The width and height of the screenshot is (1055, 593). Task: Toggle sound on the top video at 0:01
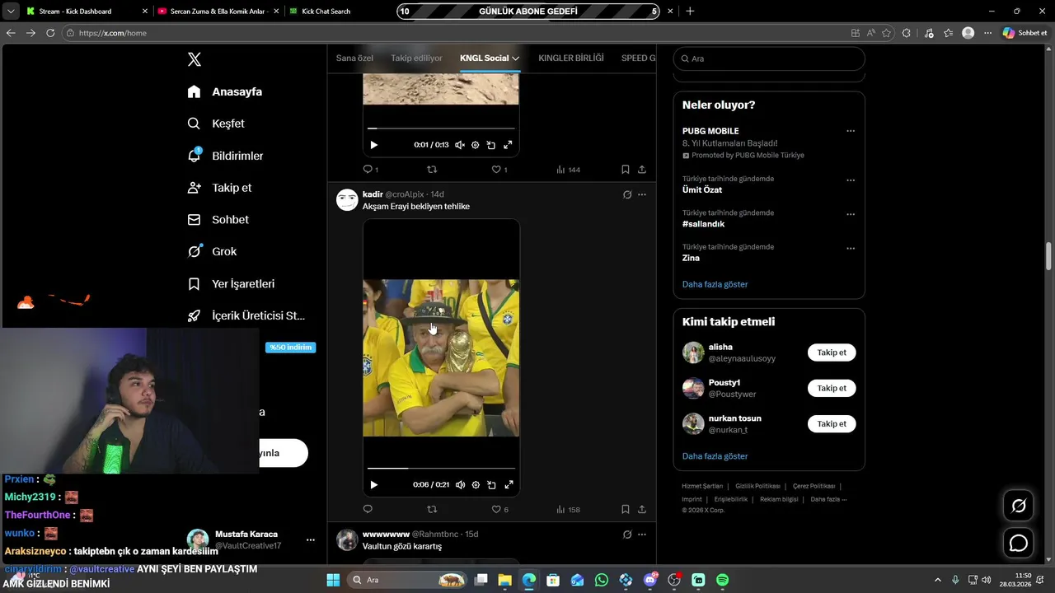click(x=460, y=145)
